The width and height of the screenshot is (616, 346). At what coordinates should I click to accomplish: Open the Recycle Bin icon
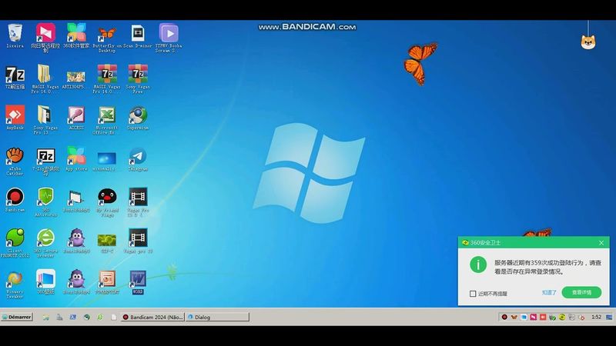tap(15, 33)
